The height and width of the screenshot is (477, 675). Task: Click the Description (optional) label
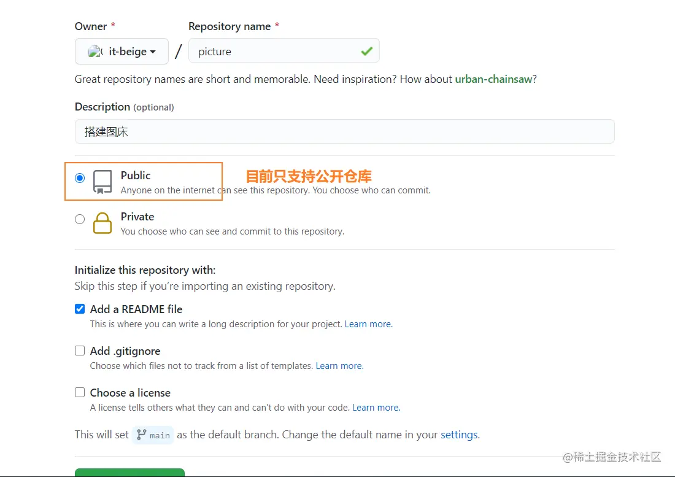[x=125, y=107]
